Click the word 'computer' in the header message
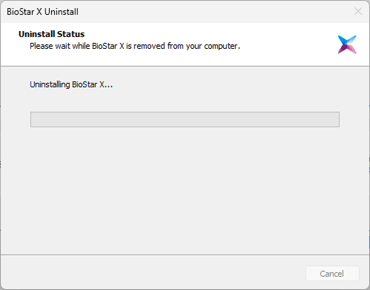 [221, 46]
